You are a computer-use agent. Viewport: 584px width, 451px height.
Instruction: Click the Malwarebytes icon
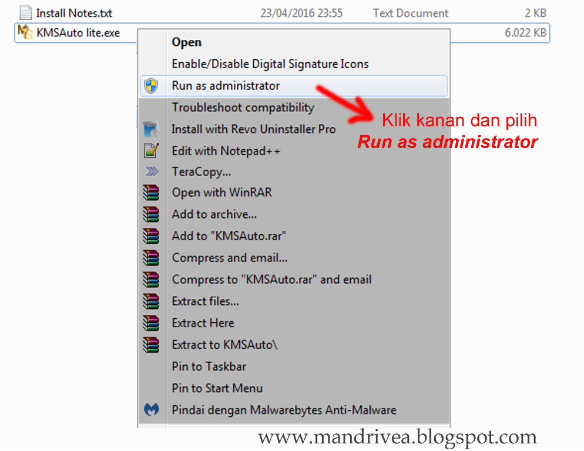tap(151, 410)
